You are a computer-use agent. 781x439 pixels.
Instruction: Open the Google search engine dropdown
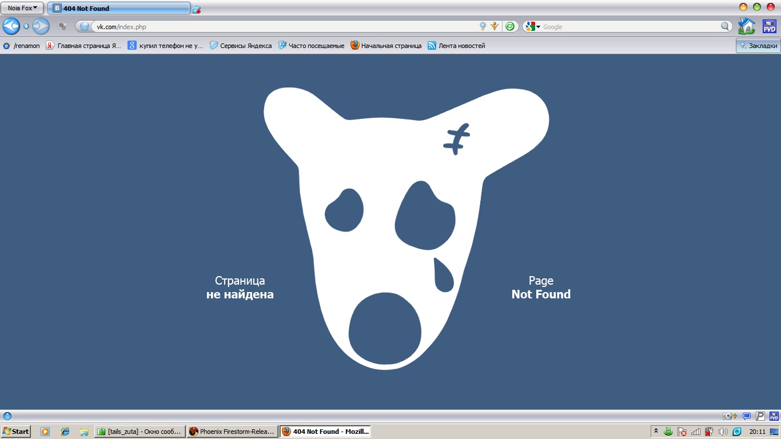pyautogui.click(x=533, y=26)
